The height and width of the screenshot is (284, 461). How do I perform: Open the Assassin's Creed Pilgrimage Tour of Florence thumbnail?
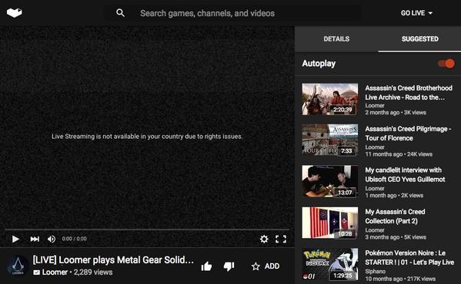point(330,140)
